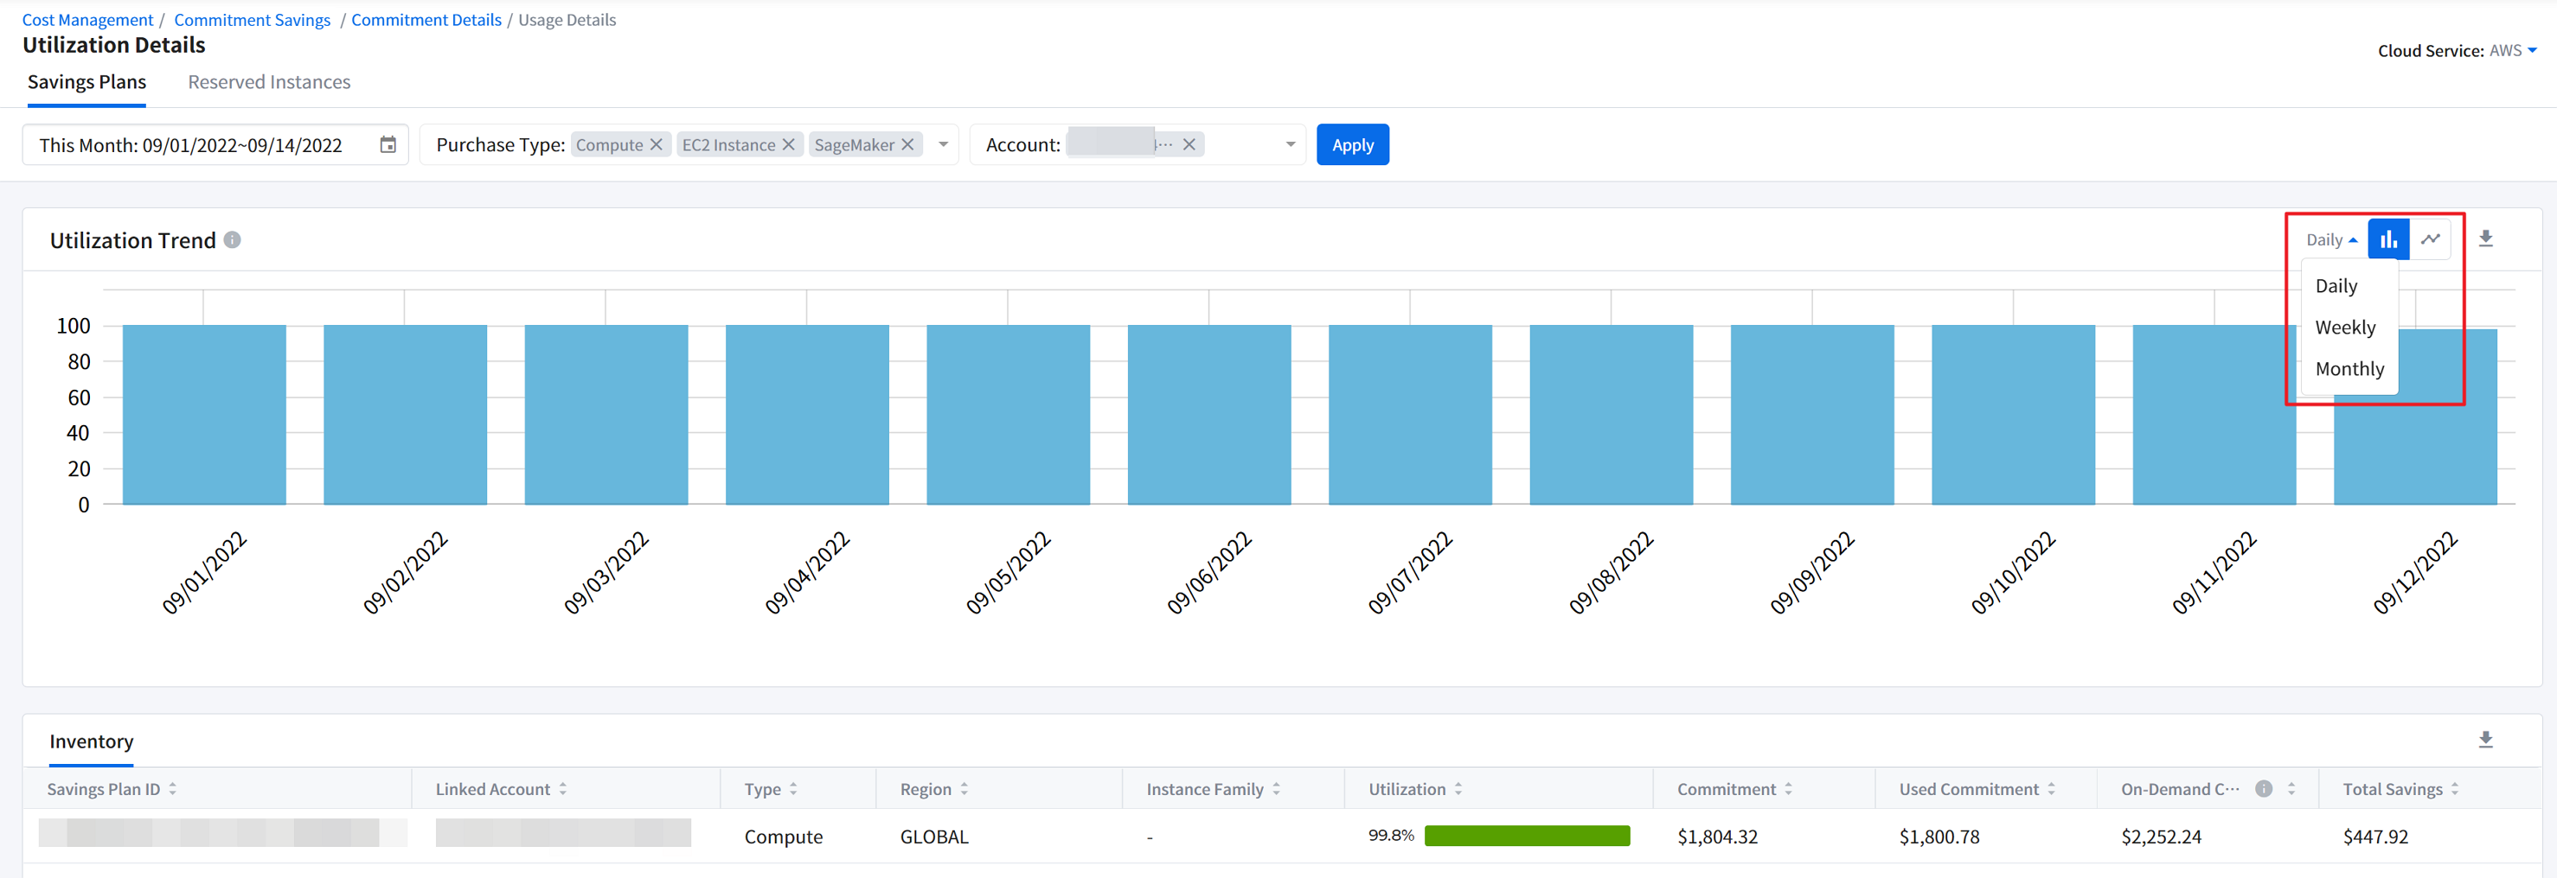Show the On-Demand Cost info tooltip
Screen dimensions: 2557x878
(x=2263, y=789)
